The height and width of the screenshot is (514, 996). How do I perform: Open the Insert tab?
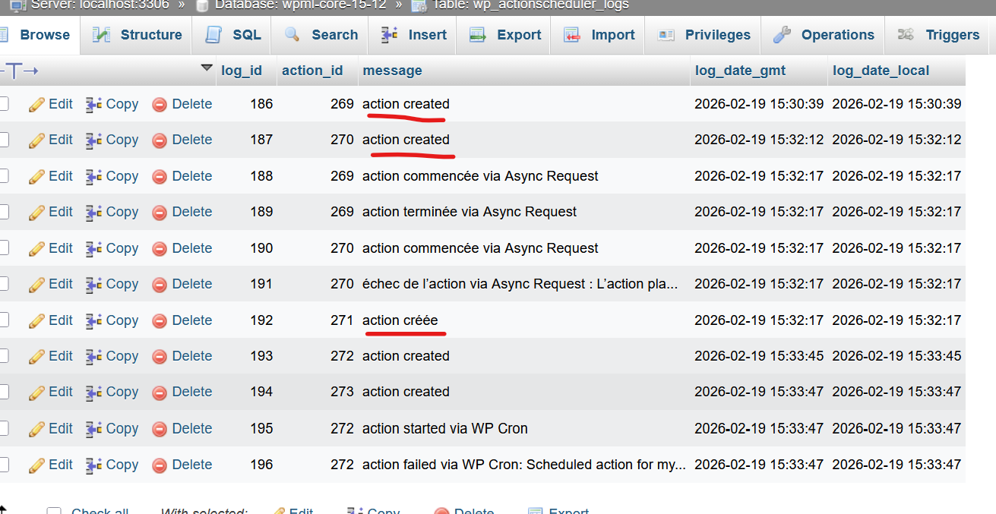pos(414,35)
